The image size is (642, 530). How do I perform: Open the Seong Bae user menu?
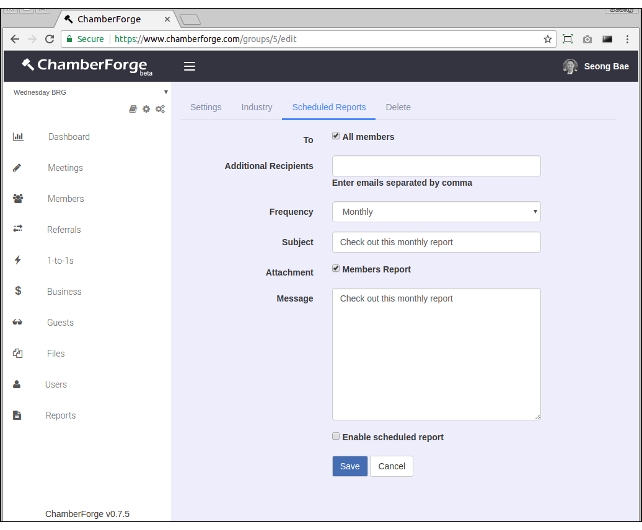click(596, 66)
